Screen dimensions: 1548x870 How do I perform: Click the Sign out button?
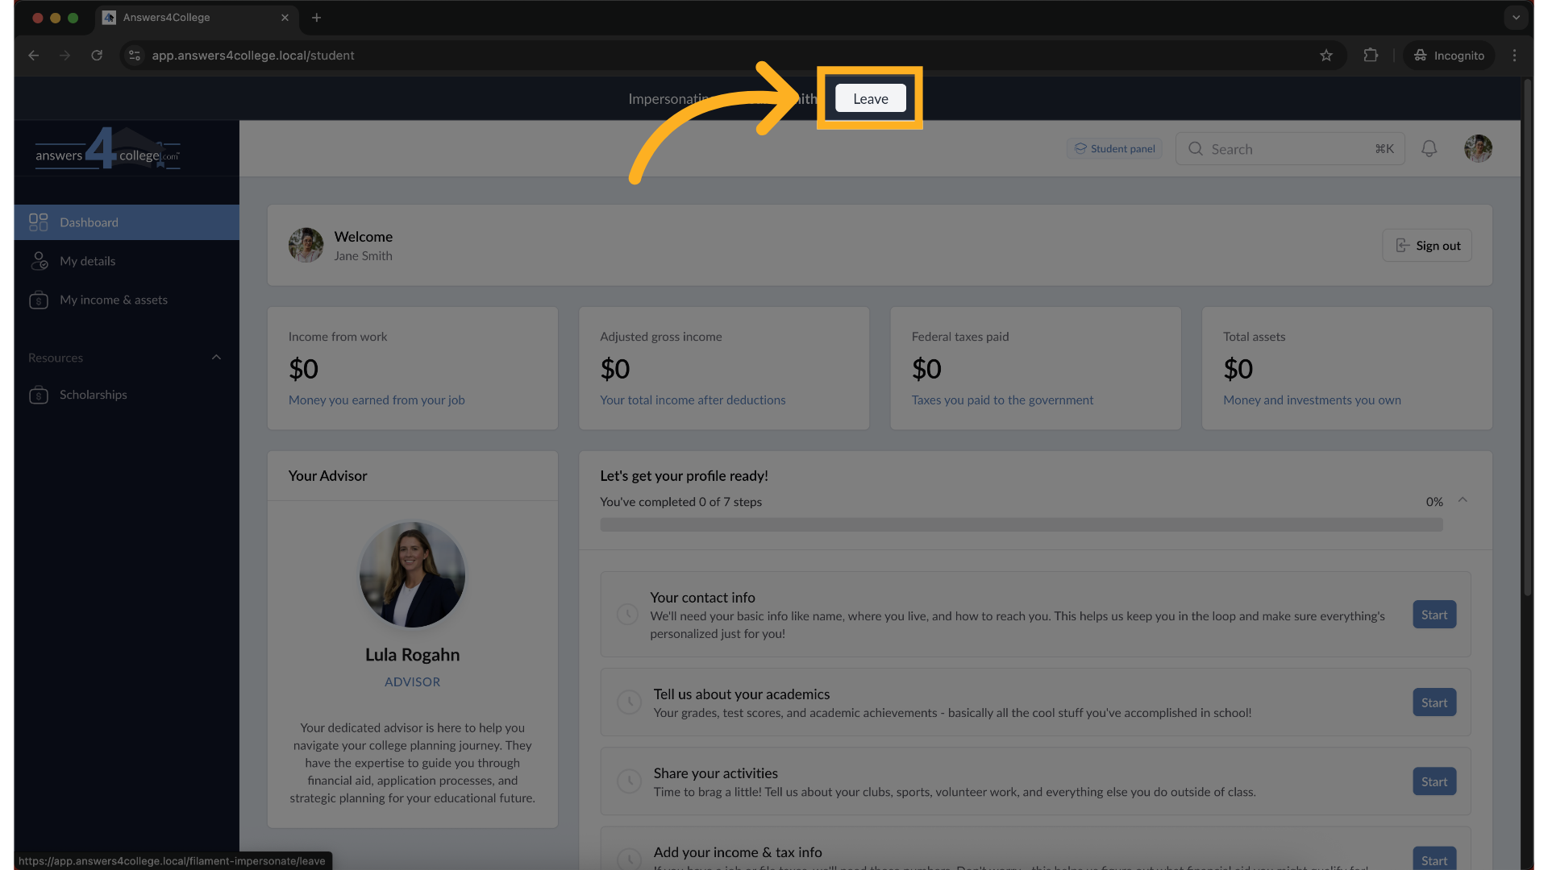(1427, 246)
